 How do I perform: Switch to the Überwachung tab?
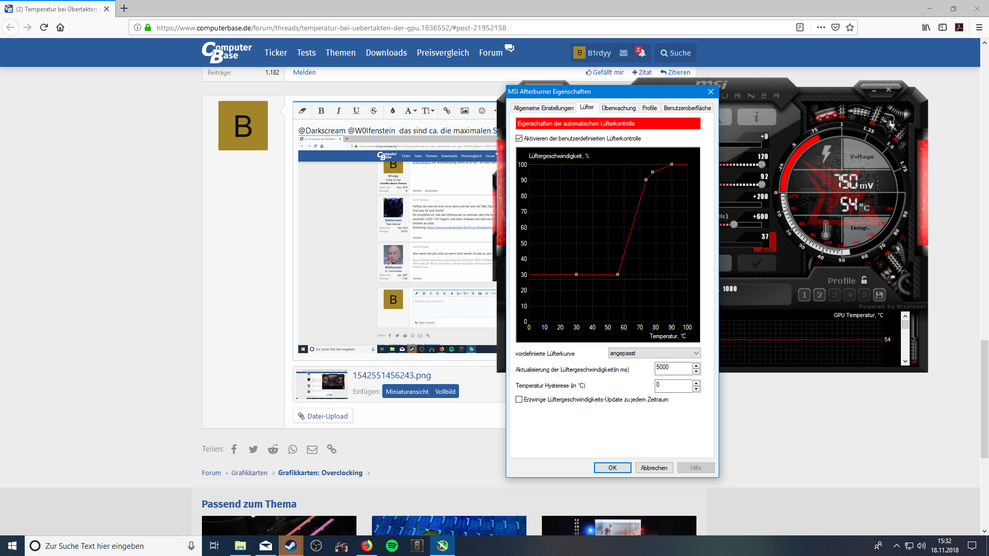click(x=618, y=108)
